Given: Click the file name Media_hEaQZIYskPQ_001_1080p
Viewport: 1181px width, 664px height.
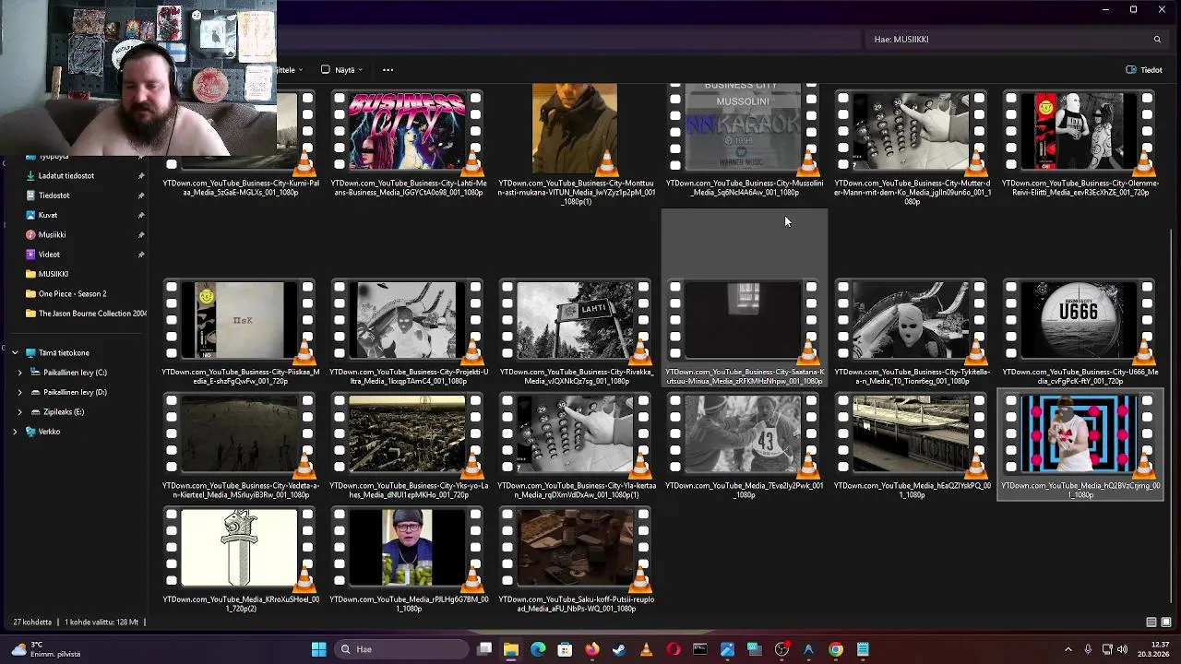Looking at the screenshot, I should click(912, 491).
